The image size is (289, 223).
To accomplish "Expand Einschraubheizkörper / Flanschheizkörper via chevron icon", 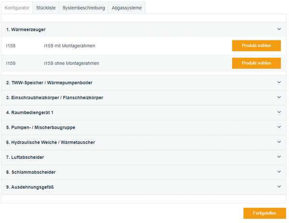I will click(279, 97).
